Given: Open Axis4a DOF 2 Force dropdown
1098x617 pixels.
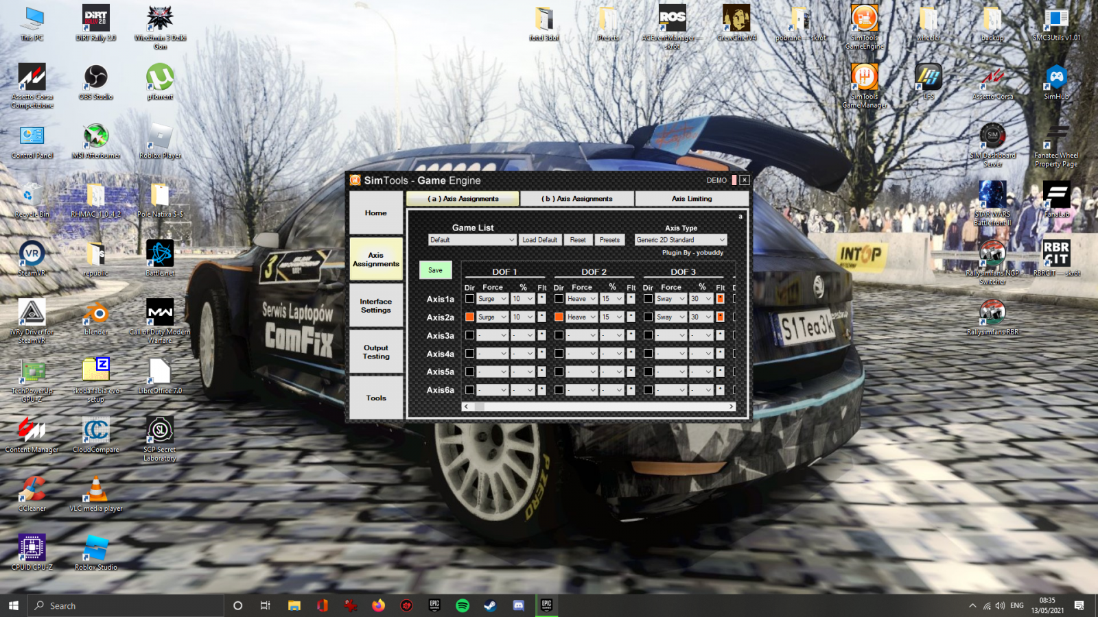Looking at the screenshot, I should 581,354.
